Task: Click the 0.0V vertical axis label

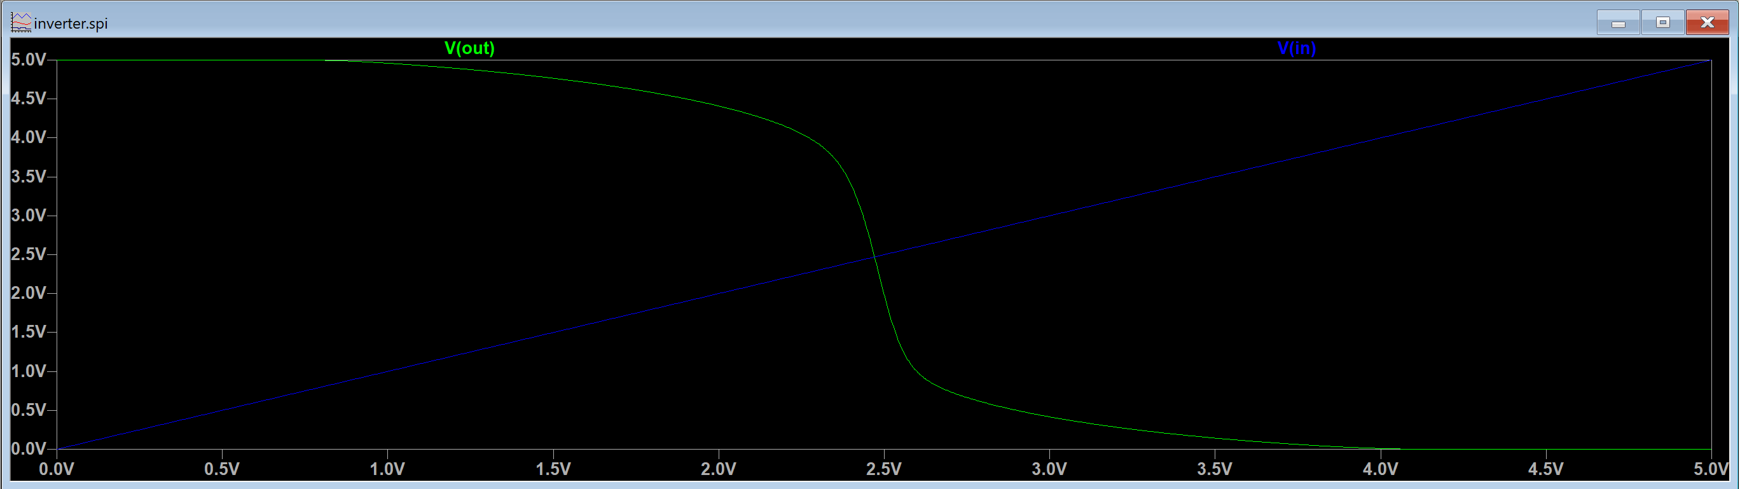Action: point(29,448)
